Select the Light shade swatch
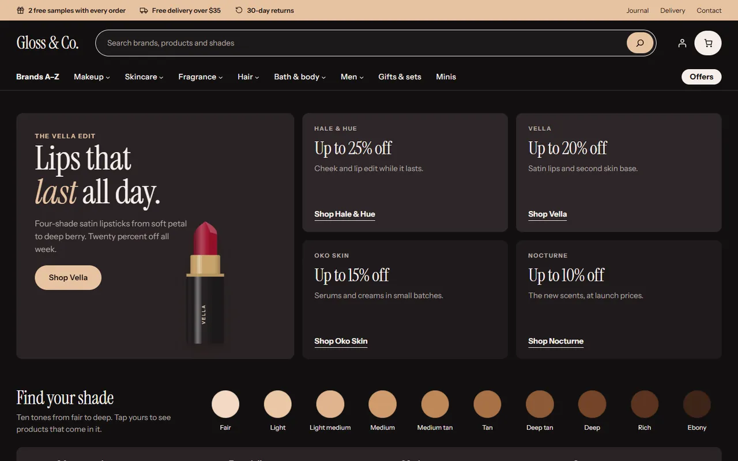The height and width of the screenshot is (461, 738). click(278, 404)
